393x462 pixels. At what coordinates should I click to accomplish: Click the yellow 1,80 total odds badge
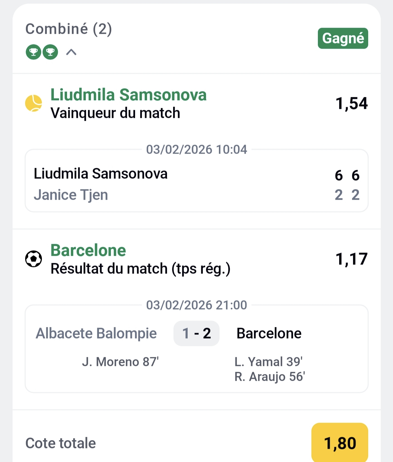coord(340,443)
